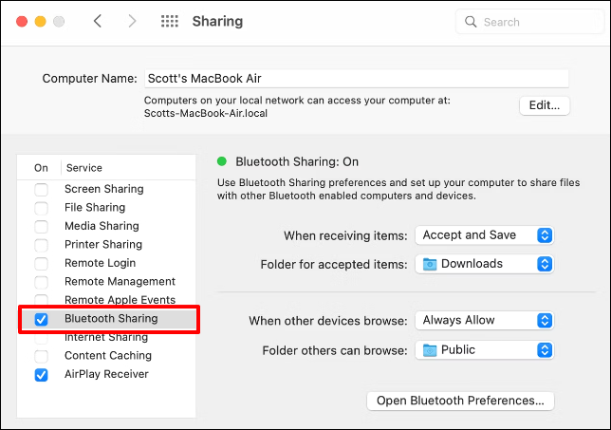The width and height of the screenshot is (611, 430).
Task: Go forward with the right chevron arrow
Action: (132, 21)
